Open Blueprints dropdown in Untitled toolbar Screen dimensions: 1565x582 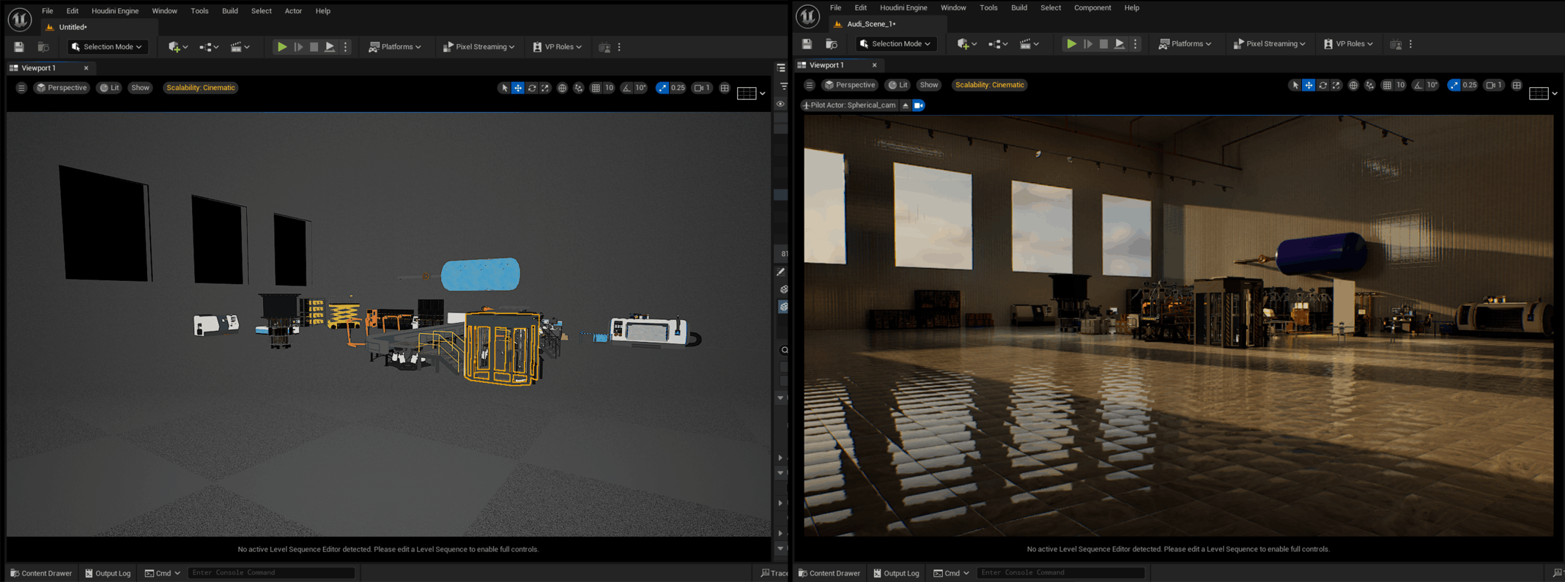point(209,47)
